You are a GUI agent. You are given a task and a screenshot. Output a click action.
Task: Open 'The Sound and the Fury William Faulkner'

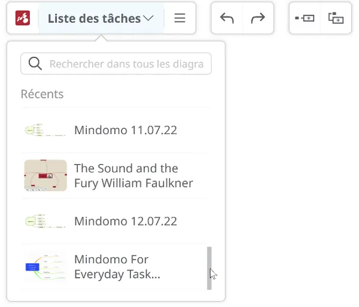[133, 176]
